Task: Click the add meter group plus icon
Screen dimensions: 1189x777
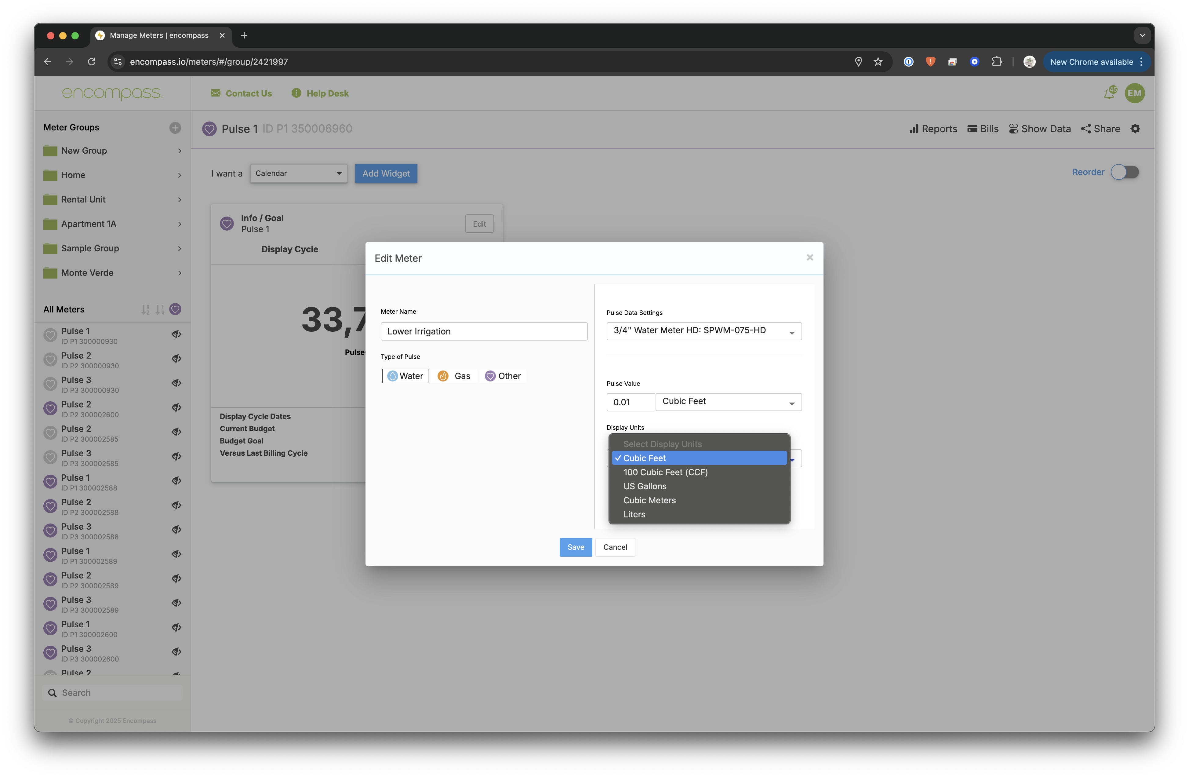Action: 175,128
